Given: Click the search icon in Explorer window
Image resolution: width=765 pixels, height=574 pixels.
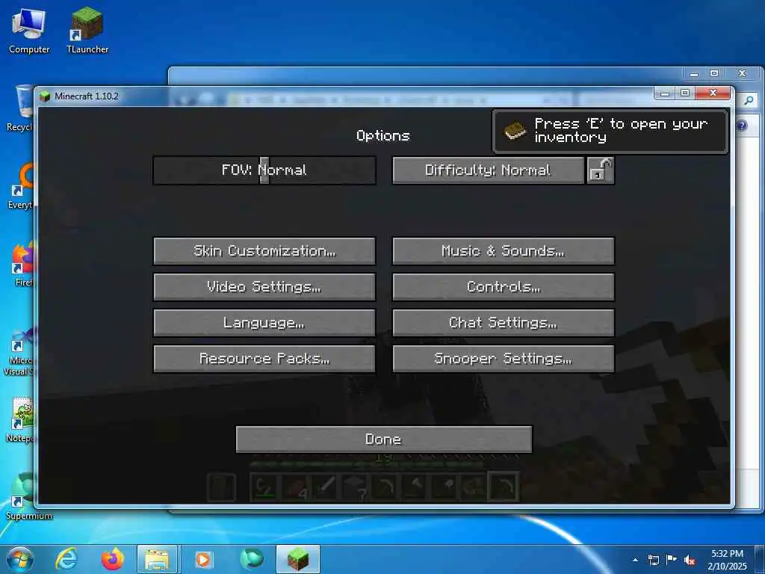Looking at the screenshot, I should coord(749,100).
